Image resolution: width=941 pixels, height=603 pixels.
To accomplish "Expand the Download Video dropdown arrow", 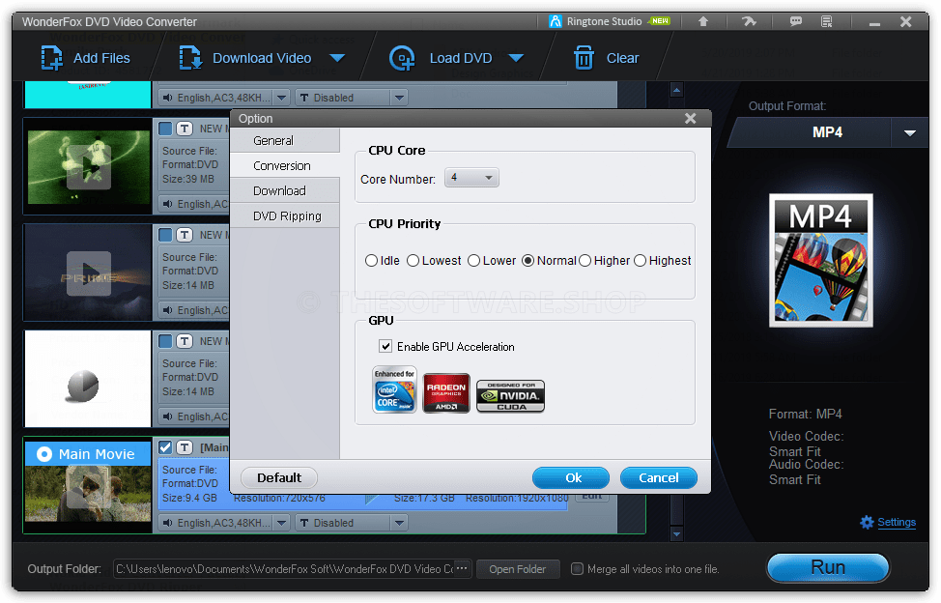I will [337, 58].
